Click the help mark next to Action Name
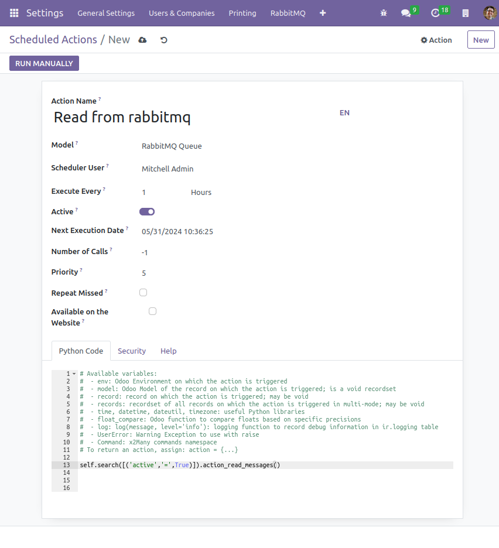 [100, 100]
